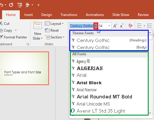Open the Bullets dropdown arrow

pyautogui.click(x=144, y=26)
